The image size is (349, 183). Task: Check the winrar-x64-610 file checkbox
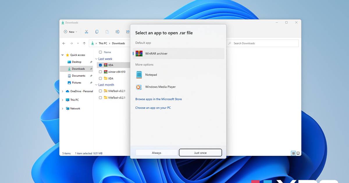click(100, 72)
